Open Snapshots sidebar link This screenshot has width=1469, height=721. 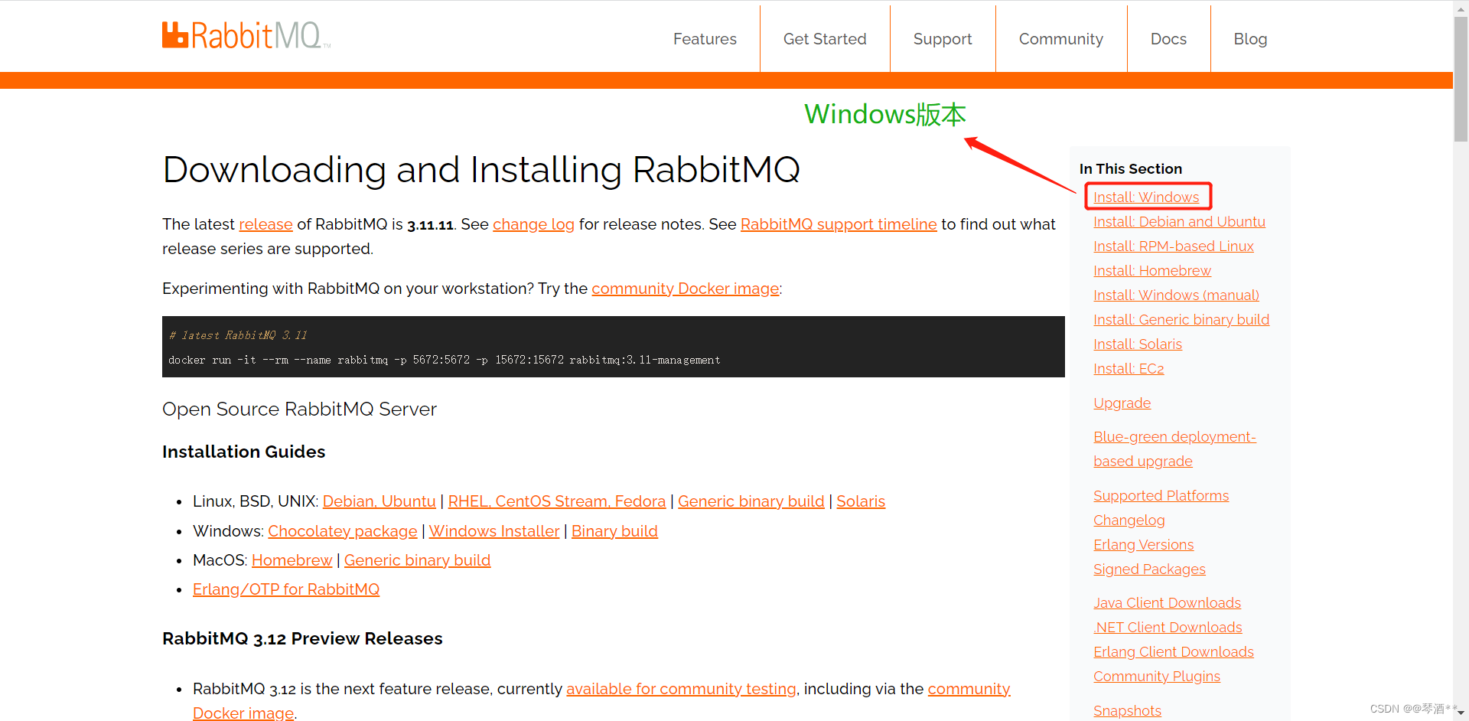(x=1127, y=711)
